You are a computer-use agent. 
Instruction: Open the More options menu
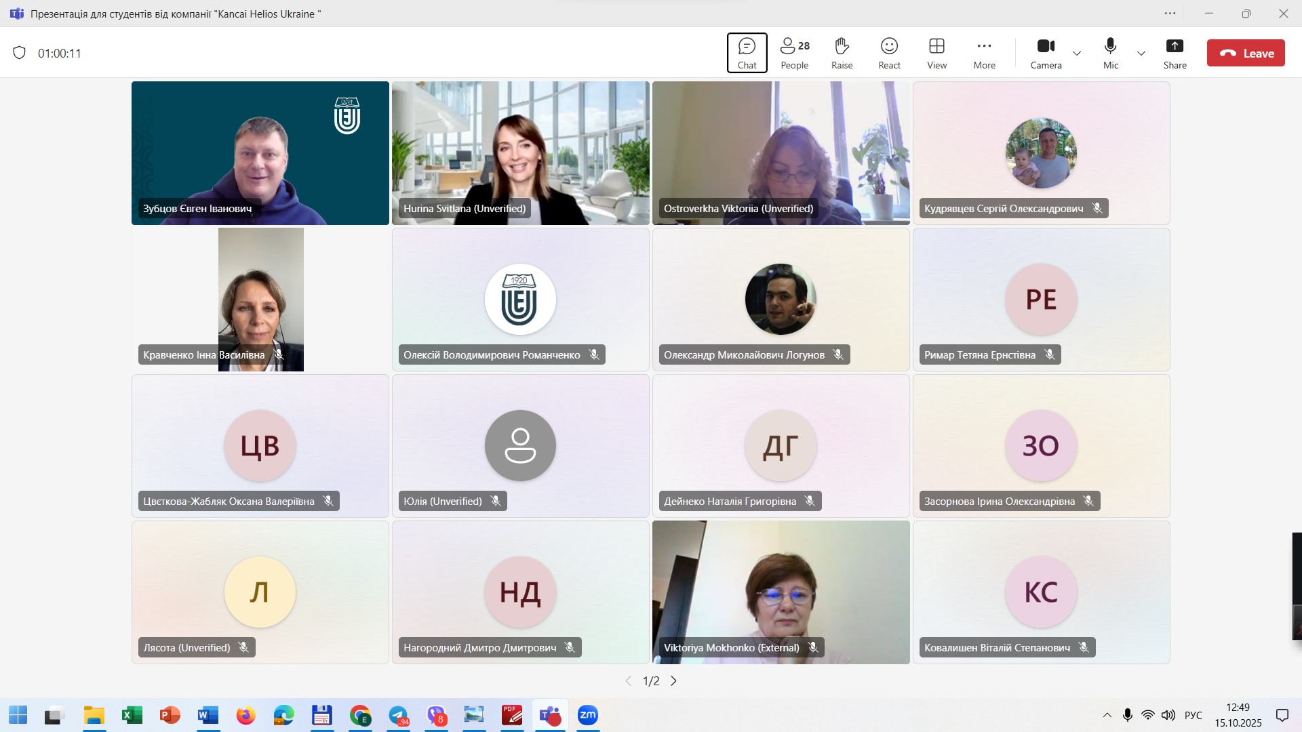pos(984,53)
